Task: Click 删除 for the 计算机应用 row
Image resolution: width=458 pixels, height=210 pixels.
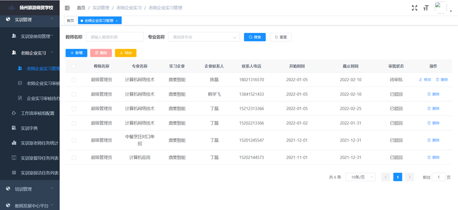Action: (434, 157)
